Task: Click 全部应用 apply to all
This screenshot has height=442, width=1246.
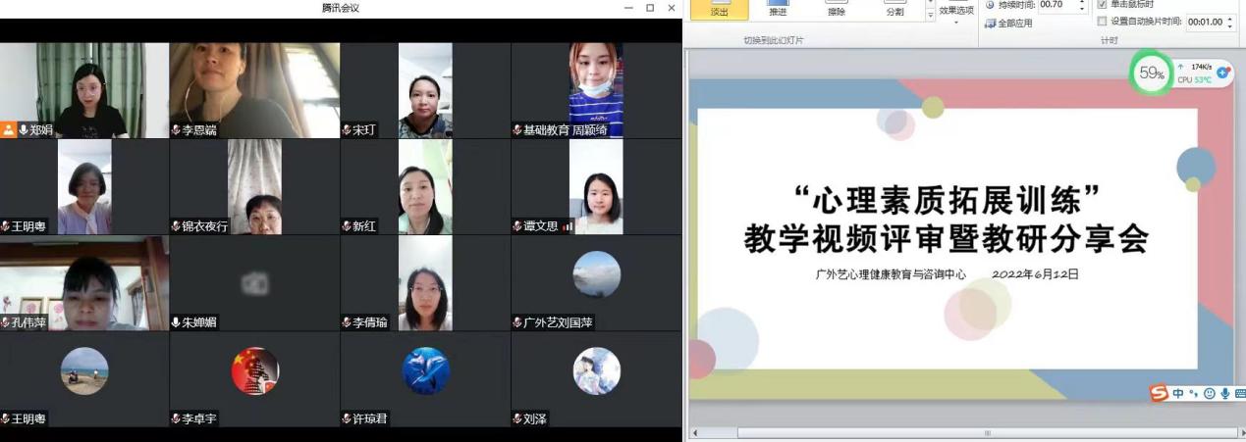Action: click(x=1008, y=24)
